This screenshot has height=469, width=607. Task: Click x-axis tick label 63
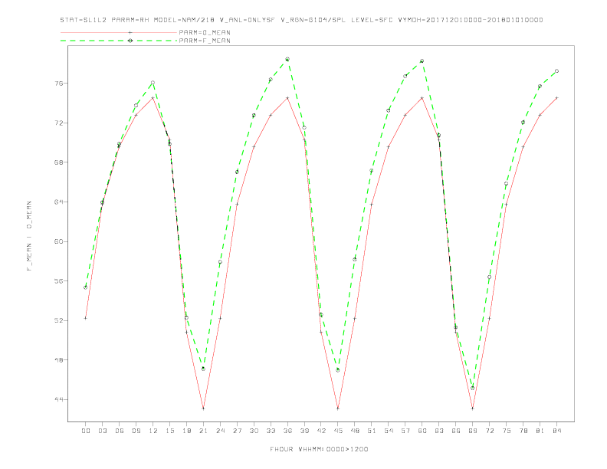pyautogui.click(x=439, y=431)
